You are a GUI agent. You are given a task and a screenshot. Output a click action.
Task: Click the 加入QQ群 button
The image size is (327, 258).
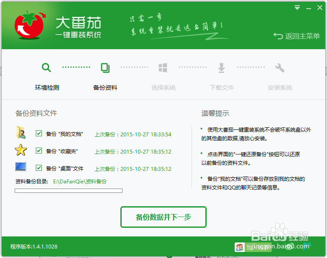click(x=253, y=247)
